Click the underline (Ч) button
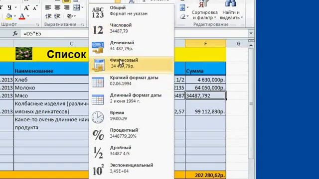This screenshot has height=179, width=319. click(9, 8)
